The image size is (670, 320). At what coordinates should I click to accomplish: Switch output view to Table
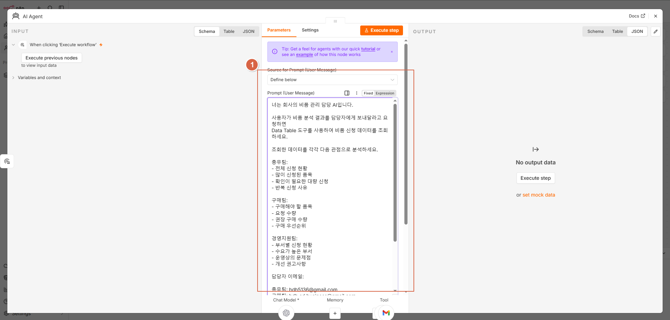617,31
